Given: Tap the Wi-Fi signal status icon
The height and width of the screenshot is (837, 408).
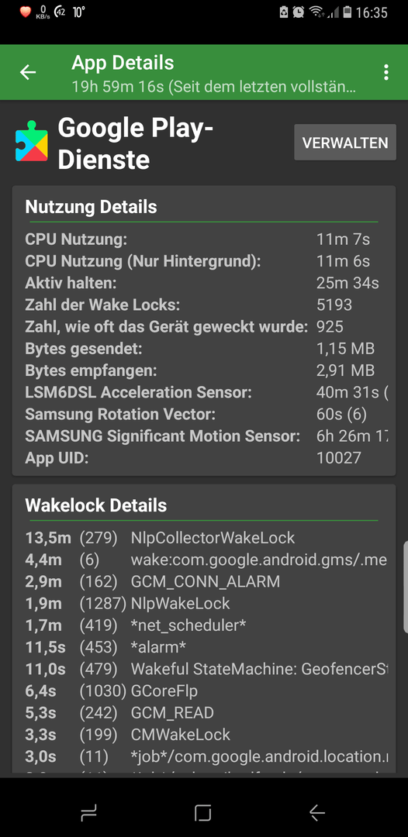Looking at the screenshot, I should [316, 12].
